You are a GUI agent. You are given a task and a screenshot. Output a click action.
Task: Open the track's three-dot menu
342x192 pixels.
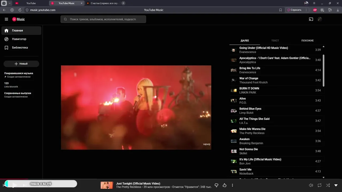(x=232, y=185)
